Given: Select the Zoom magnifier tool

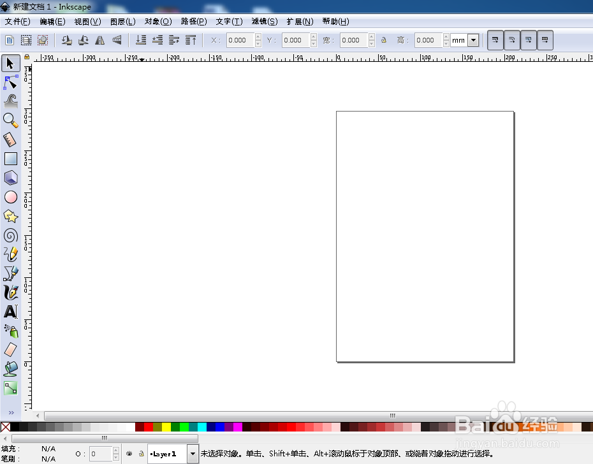Looking at the screenshot, I should coord(11,120).
